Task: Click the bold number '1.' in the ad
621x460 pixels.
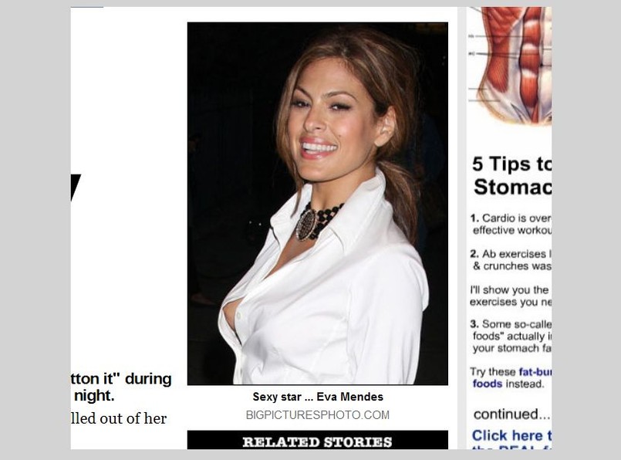Action: tap(475, 218)
